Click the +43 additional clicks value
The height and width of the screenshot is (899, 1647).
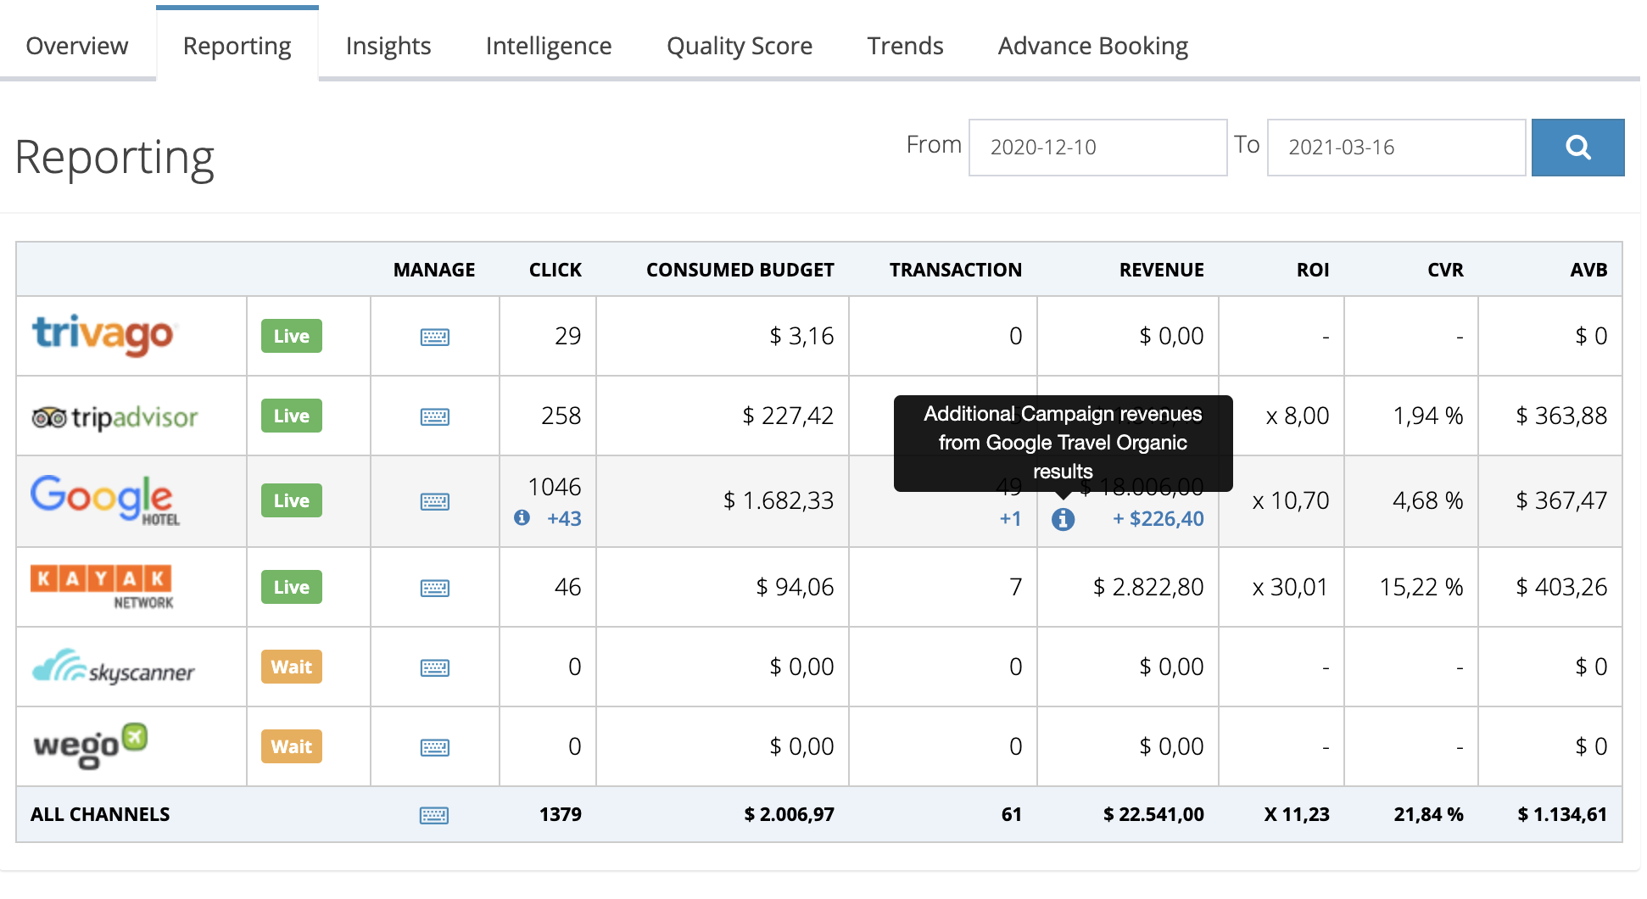[x=565, y=518]
